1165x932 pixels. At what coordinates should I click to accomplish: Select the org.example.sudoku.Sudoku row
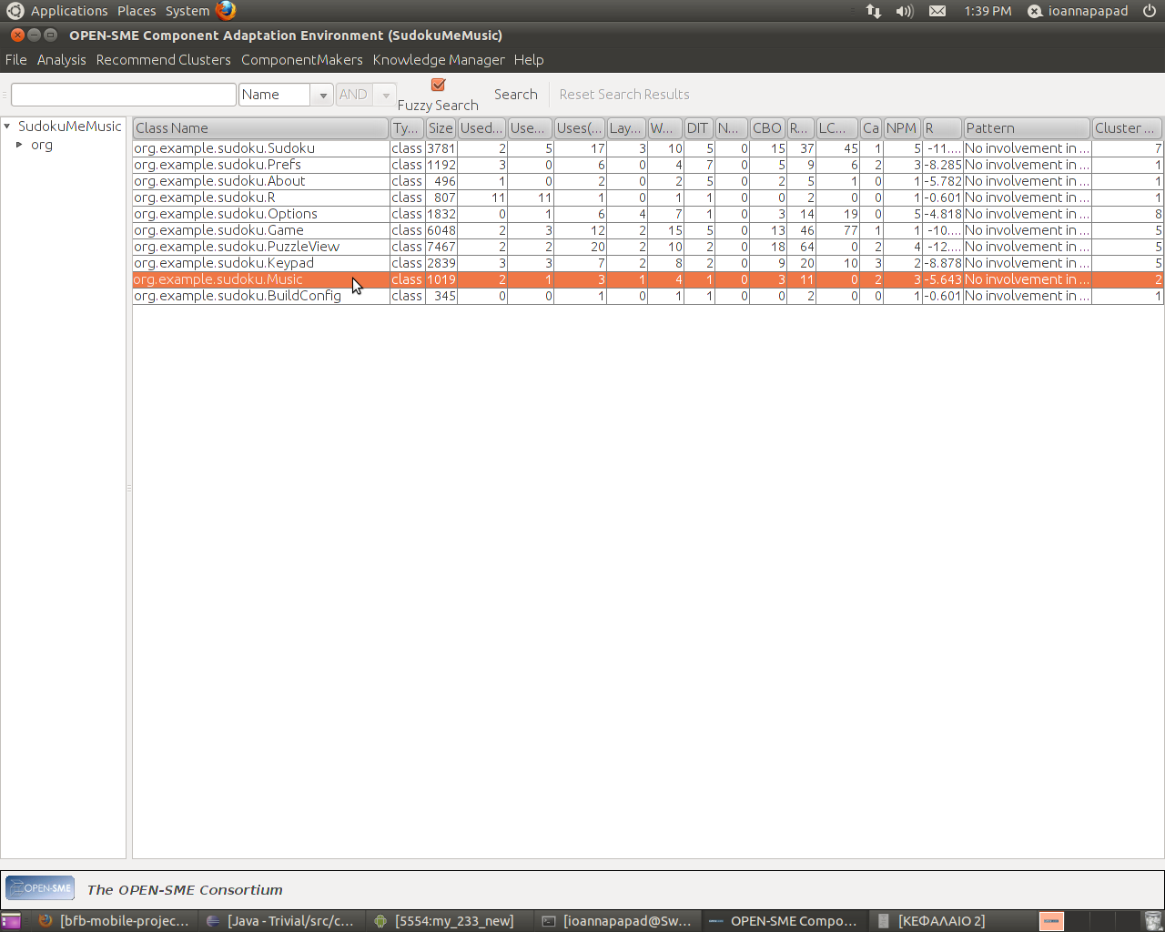click(648, 148)
